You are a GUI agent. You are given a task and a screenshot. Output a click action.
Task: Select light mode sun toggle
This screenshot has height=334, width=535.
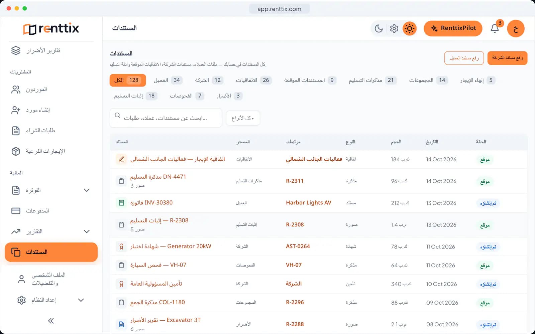(410, 28)
